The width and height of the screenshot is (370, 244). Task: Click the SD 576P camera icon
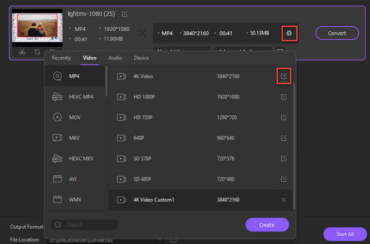coord(121,158)
